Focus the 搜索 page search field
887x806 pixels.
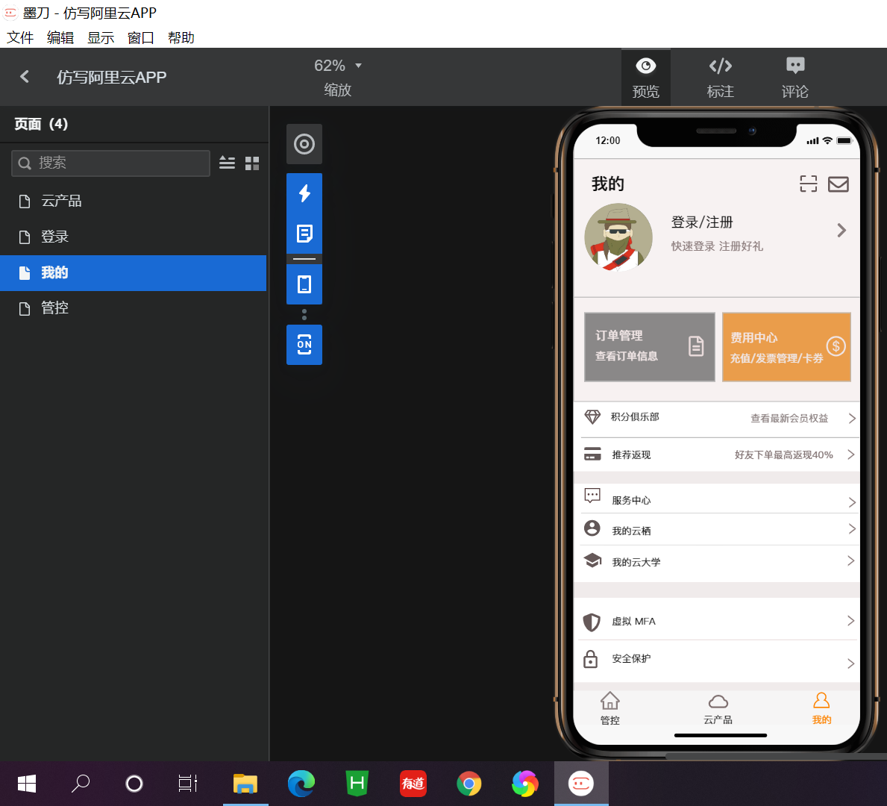click(x=111, y=163)
